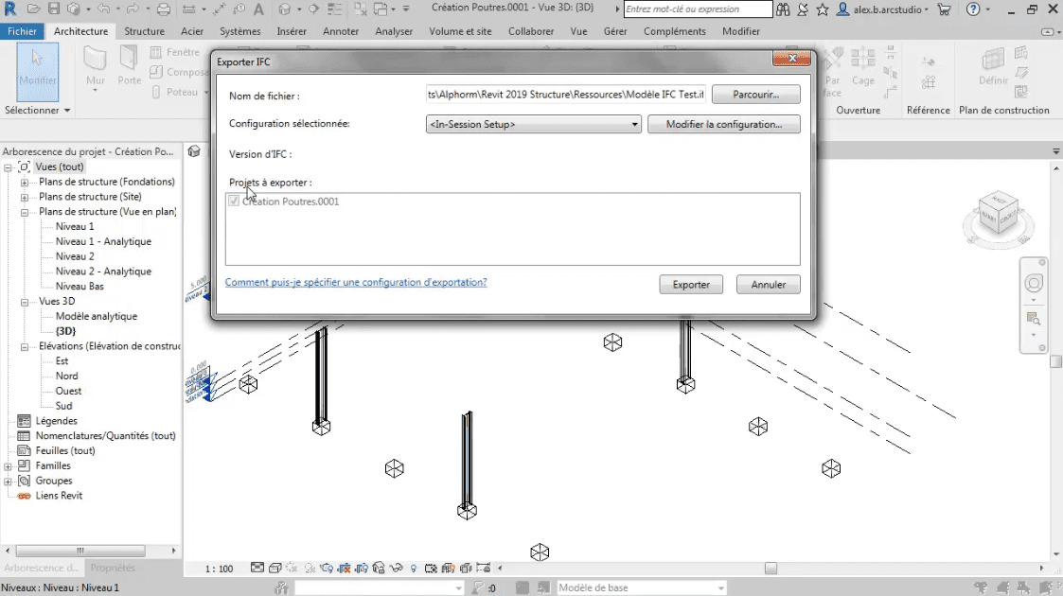This screenshot has height=596, width=1063.
Task: Click the Revit application logo icon
Action: [10, 9]
